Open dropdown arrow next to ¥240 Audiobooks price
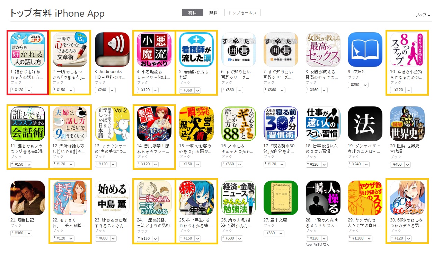This screenshot has height=253, width=442. (x=113, y=90)
